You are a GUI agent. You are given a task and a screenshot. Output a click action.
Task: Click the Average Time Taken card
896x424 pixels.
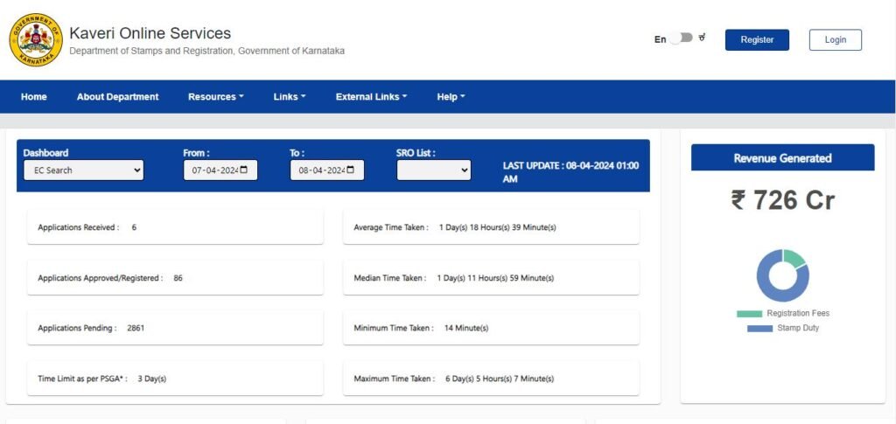coord(491,227)
